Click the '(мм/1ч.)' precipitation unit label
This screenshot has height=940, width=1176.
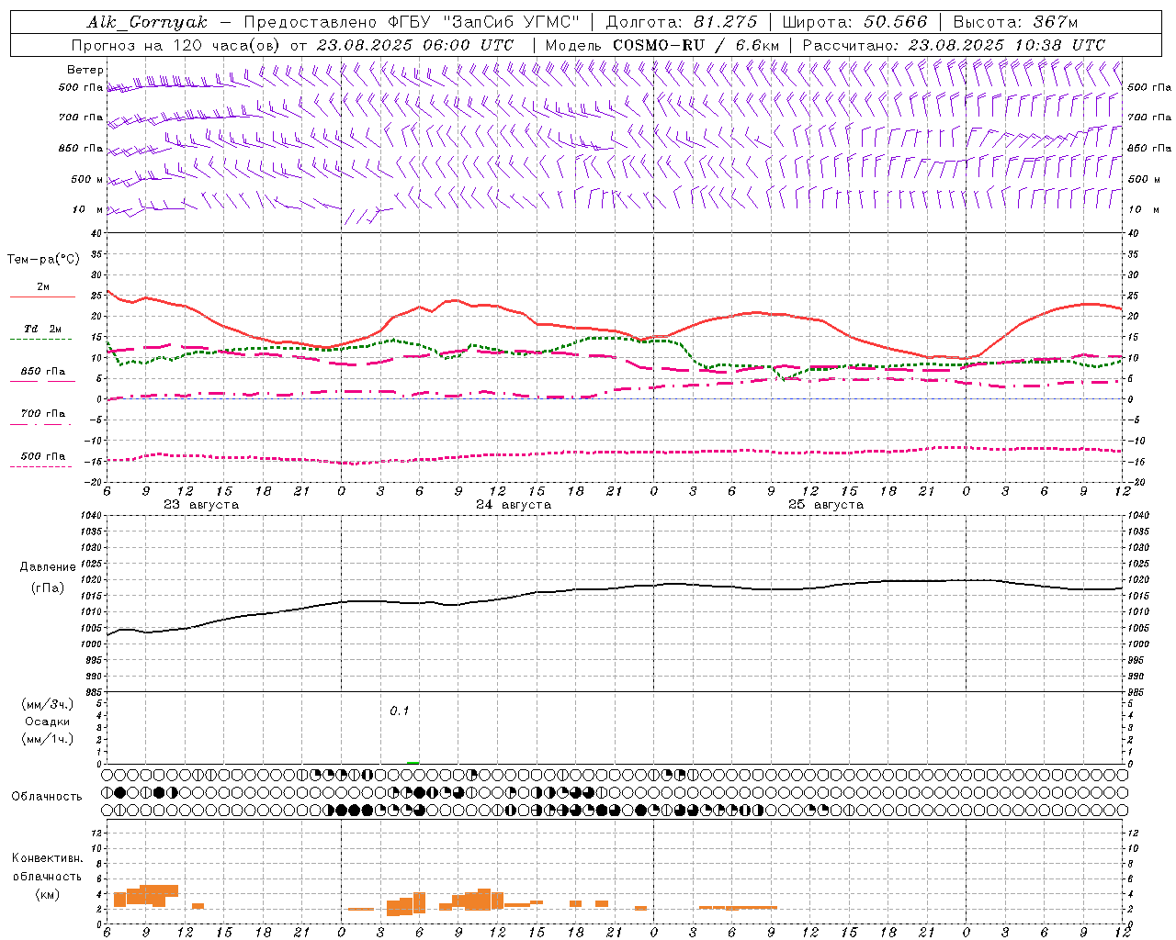(48, 739)
